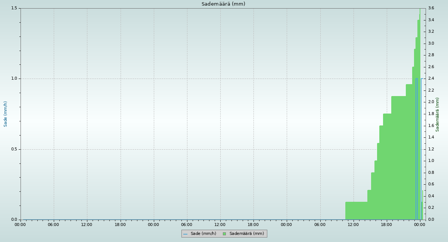Click the first low green rainfall step

click(356, 211)
